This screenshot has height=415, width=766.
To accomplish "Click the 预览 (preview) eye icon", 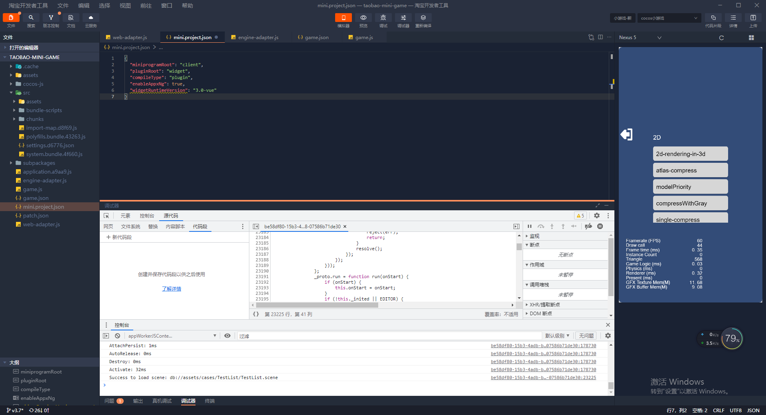I will pos(363,18).
